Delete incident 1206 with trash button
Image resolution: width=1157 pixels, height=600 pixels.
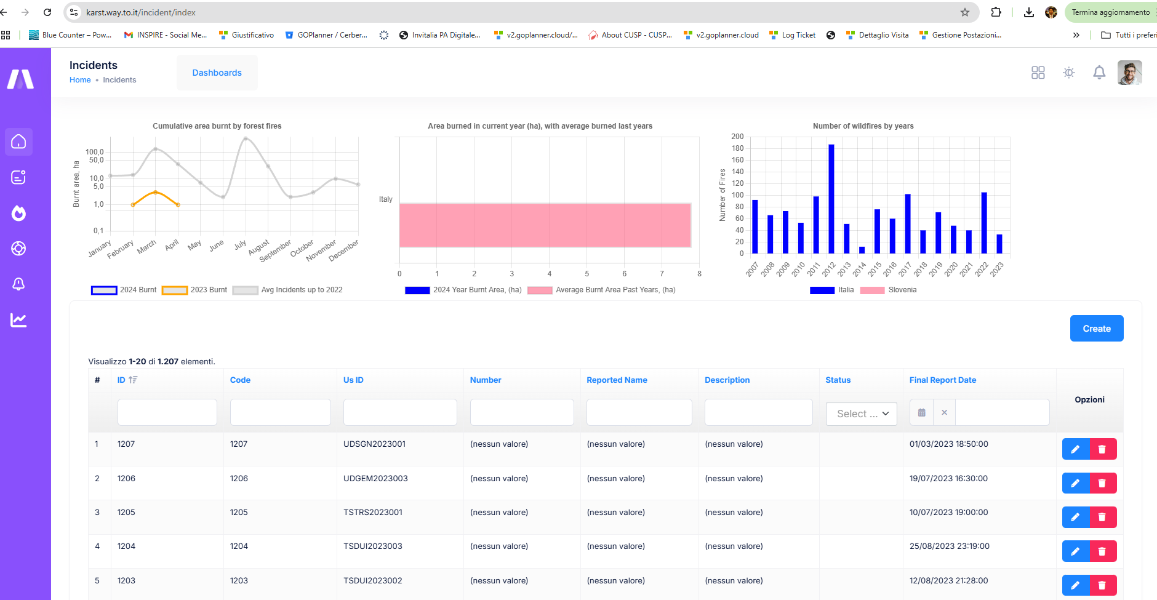(1103, 483)
